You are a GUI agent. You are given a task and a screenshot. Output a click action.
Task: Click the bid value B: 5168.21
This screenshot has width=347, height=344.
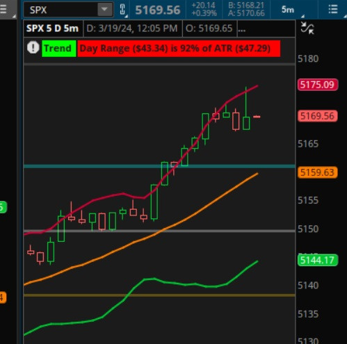tap(246, 6)
